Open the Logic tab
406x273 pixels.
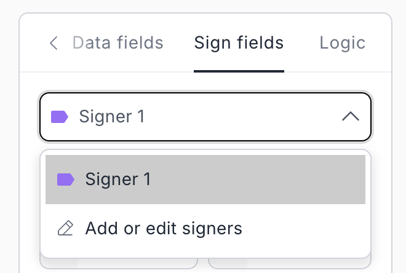(342, 43)
